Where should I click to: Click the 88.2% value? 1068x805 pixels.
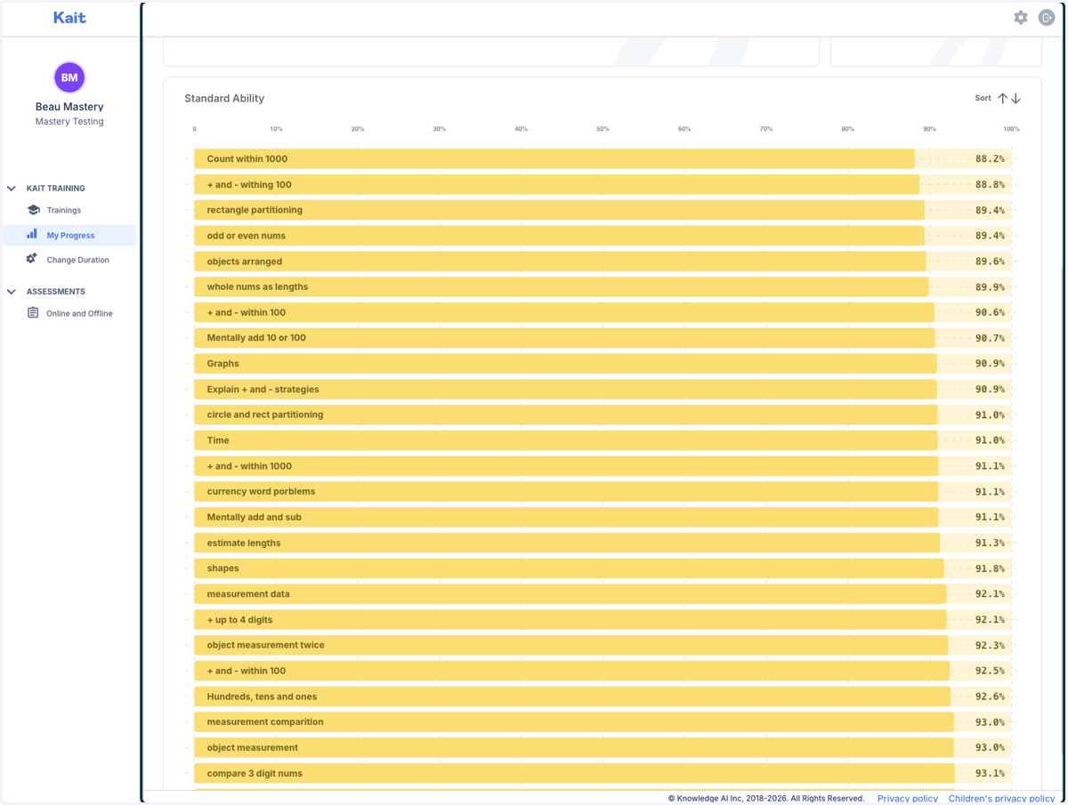click(990, 159)
